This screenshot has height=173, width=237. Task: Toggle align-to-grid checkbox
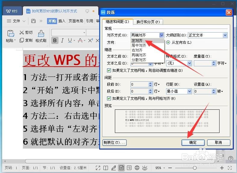[x=109, y=99]
